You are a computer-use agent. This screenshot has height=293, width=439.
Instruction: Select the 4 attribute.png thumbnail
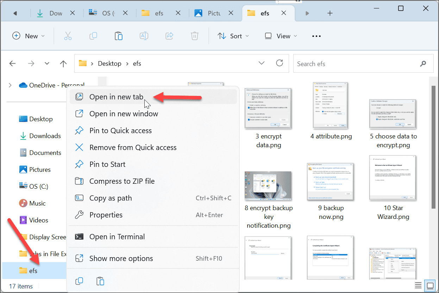[x=331, y=105]
